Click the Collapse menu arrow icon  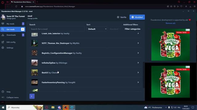3,97
